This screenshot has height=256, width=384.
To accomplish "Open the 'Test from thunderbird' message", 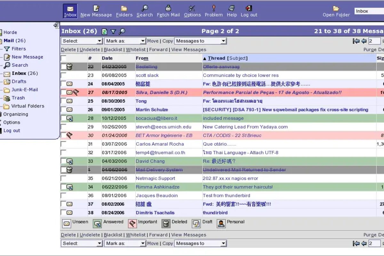I will click(x=227, y=196).
